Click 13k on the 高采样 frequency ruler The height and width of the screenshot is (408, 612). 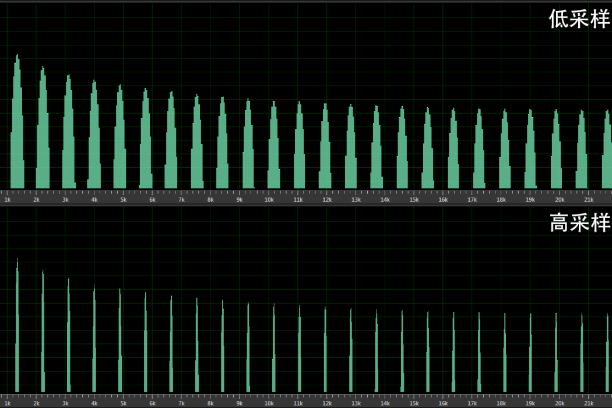click(x=356, y=403)
